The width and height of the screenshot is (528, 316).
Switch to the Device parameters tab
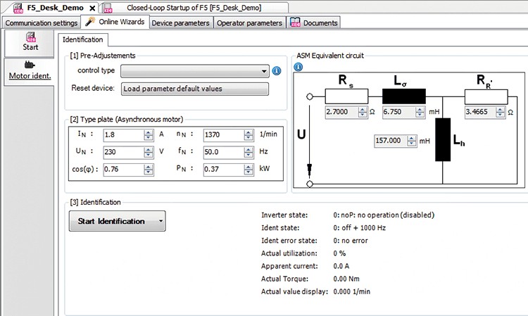click(181, 23)
